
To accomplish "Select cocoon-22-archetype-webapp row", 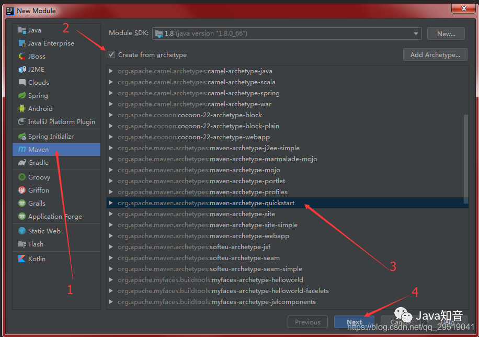I will point(287,137).
